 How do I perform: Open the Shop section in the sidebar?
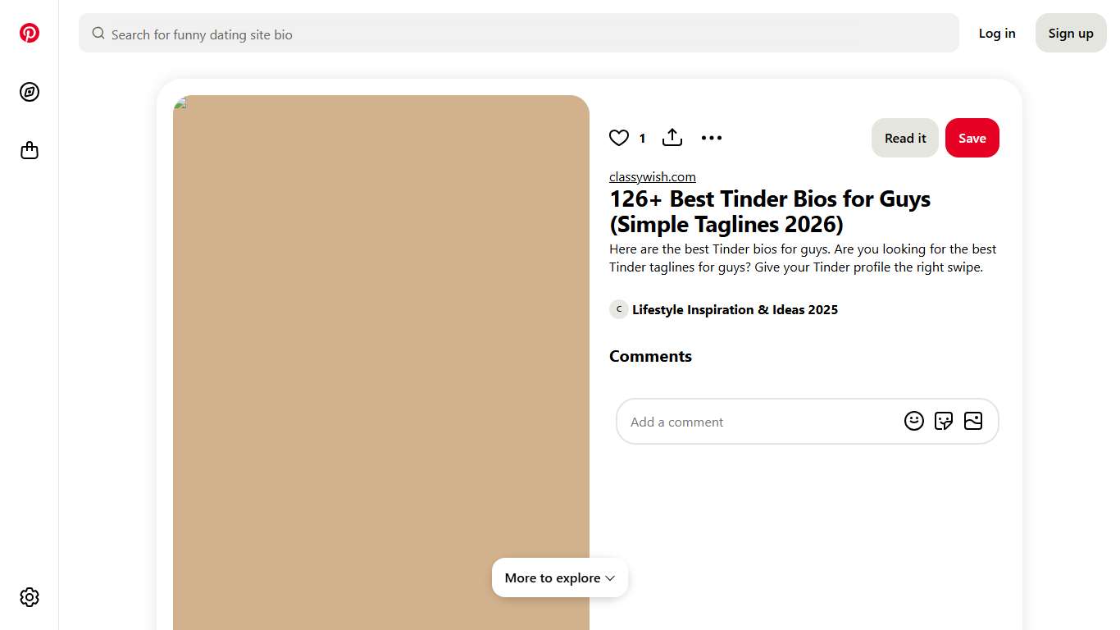pos(30,150)
